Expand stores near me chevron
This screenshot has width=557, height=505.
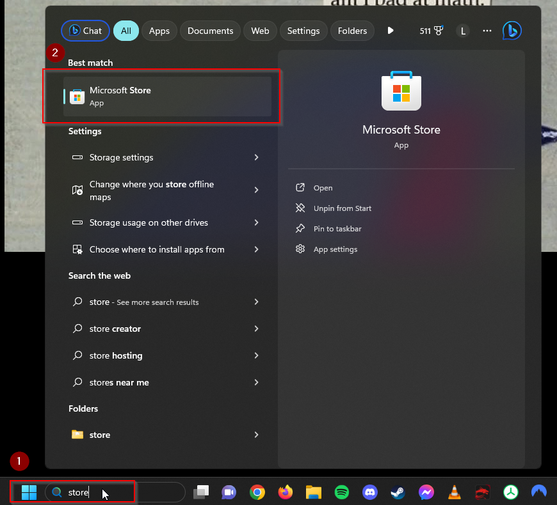click(x=257, y=383)
